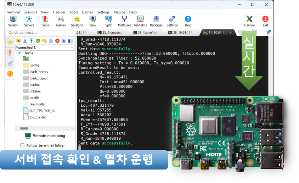Open the Sessions menu in menu bar
Viewport: 299px width, 183px height.
coord(30,12)
